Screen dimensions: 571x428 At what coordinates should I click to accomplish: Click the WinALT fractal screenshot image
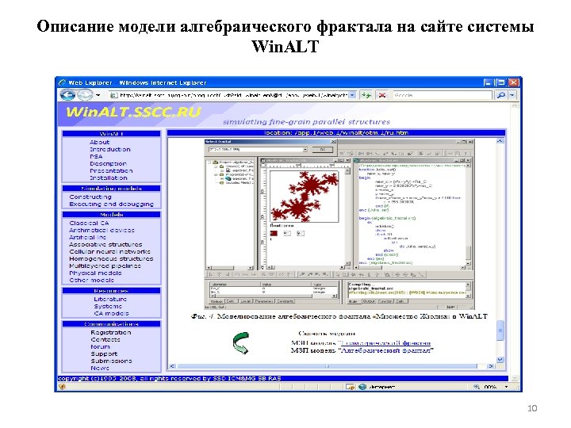click(x=339, y=224)
